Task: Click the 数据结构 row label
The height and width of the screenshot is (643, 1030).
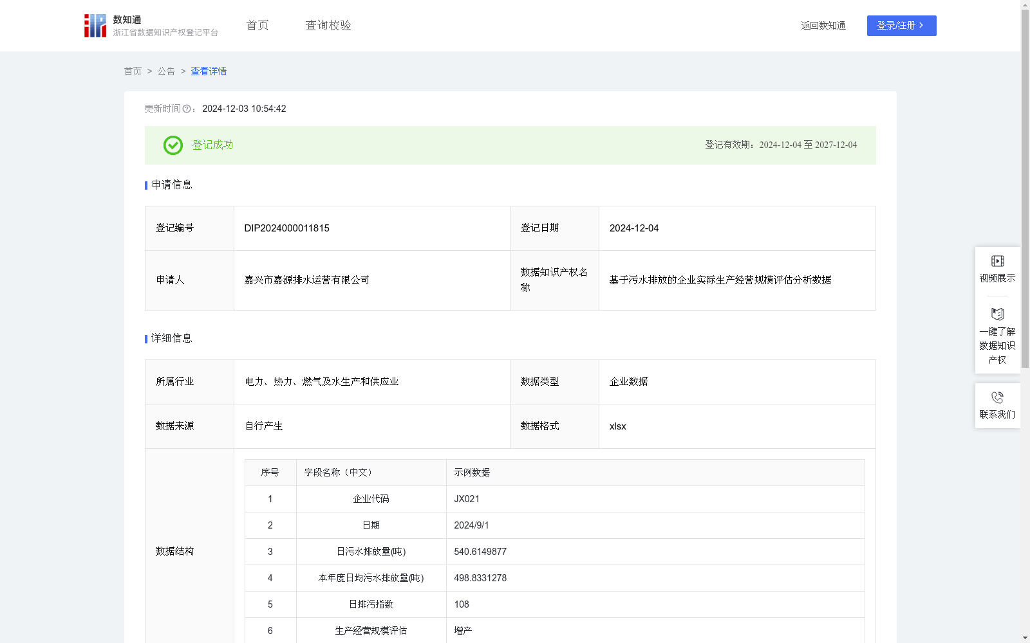Action: (174, 551)
